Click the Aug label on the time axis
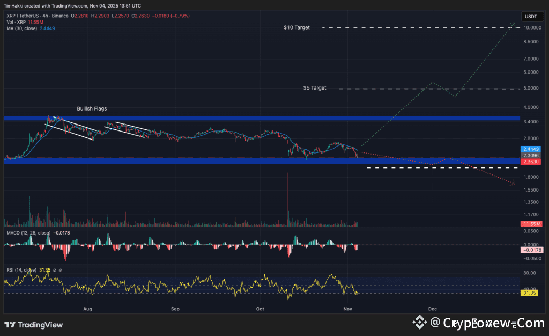Image resolution: width=549 pixels, height=336 pixels. [87, 309]
